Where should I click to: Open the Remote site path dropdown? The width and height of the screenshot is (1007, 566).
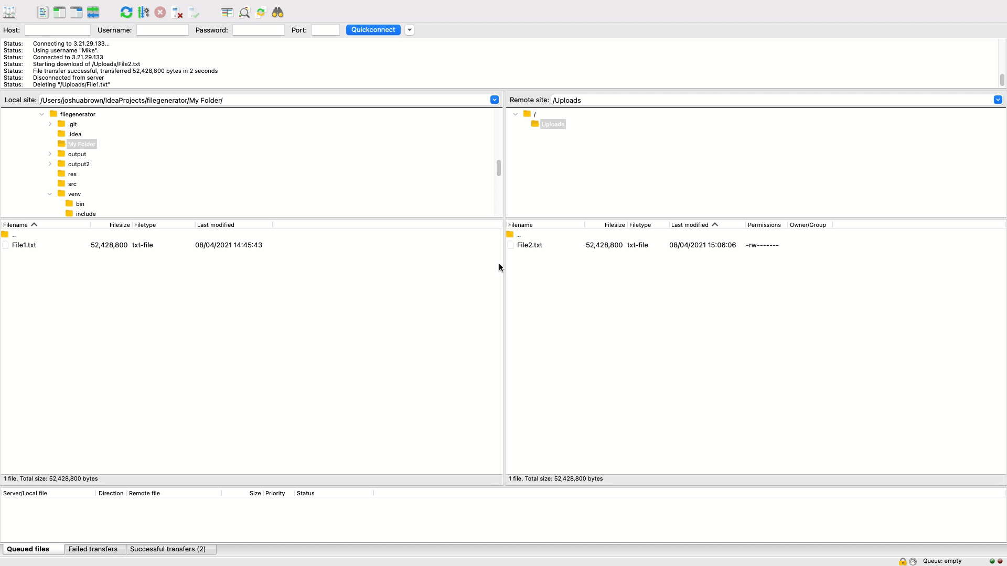[998, 100]
